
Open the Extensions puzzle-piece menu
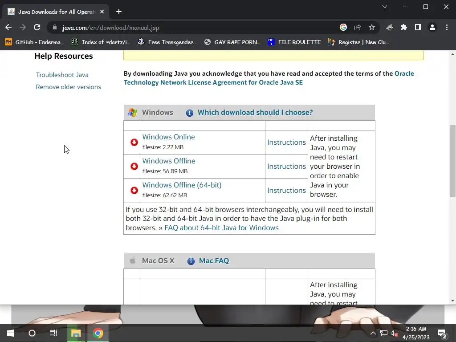[x=403, y=27]
